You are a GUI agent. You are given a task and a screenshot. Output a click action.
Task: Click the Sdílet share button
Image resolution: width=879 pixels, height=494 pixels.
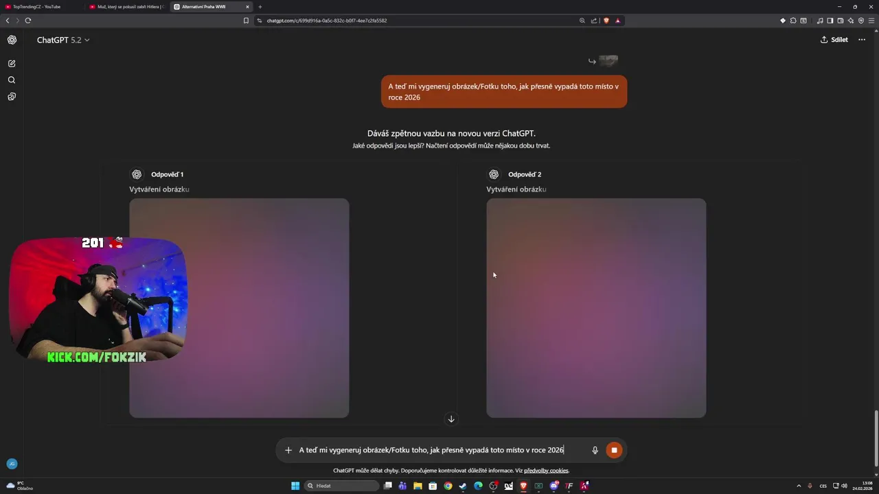pyautogui.click(x=834, y=40)
